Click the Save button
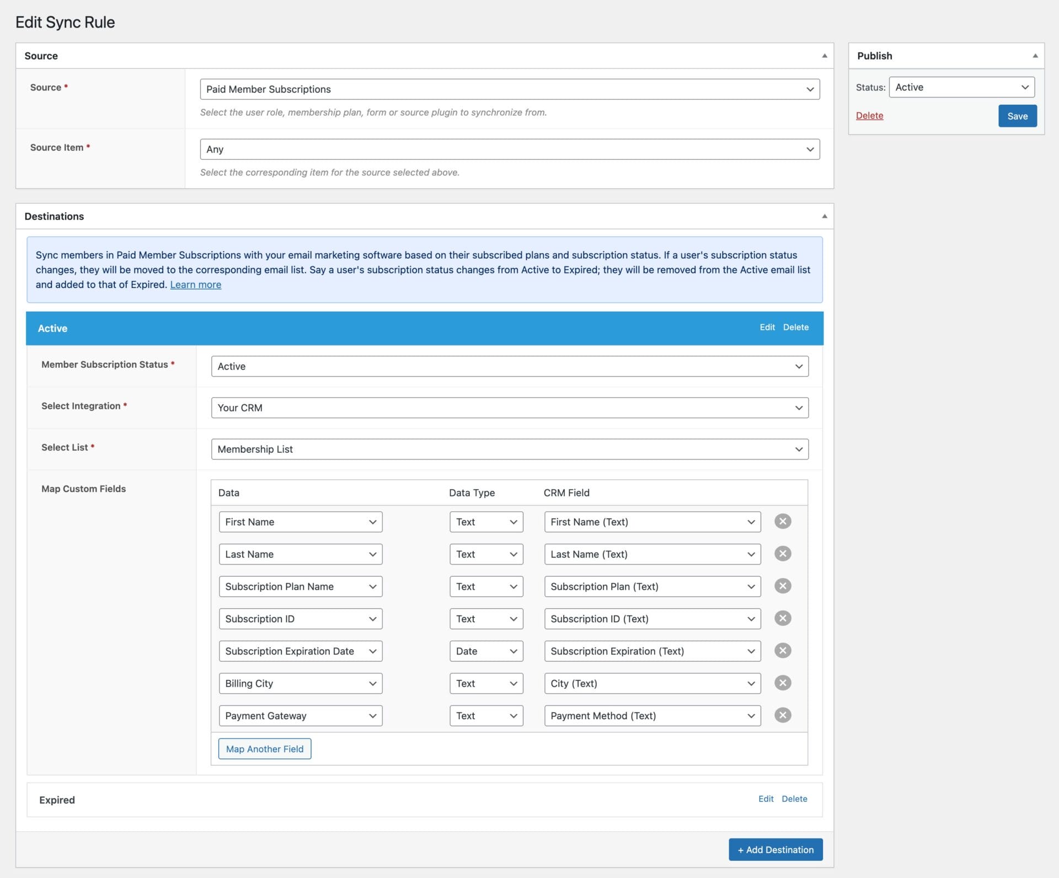 tap(1017, 116)
